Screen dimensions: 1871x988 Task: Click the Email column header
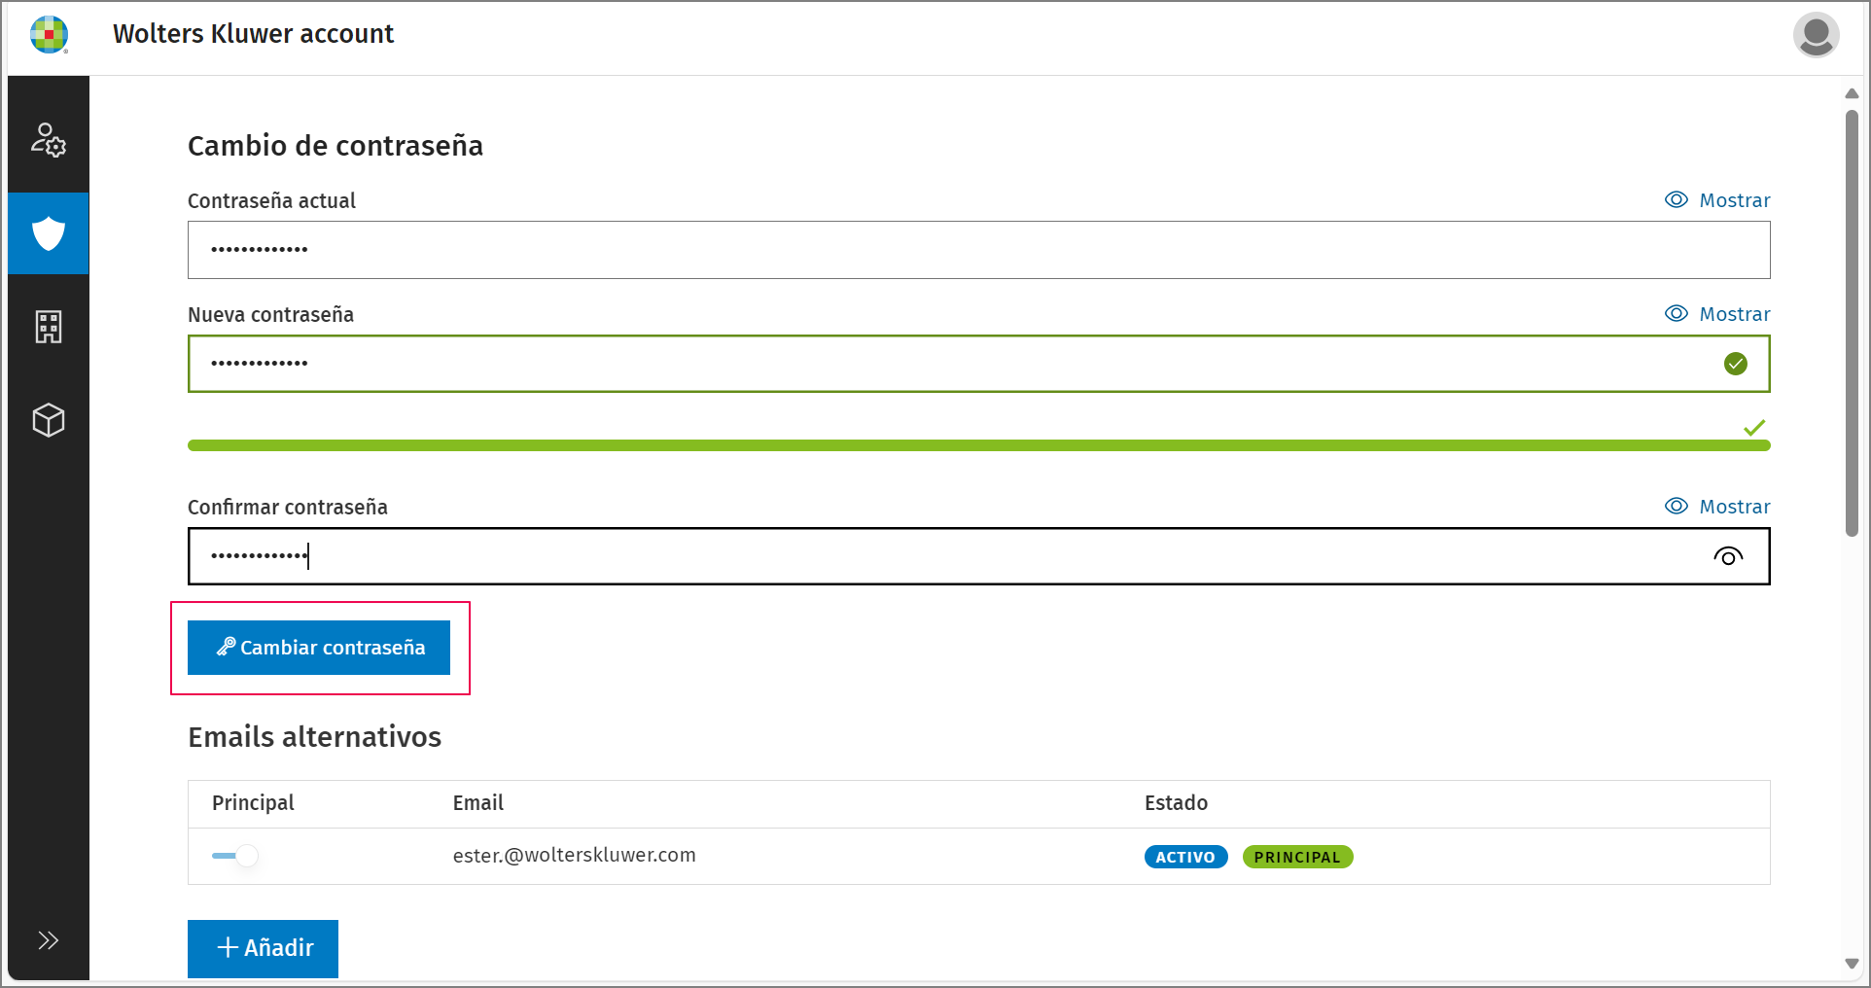[477, 803]
